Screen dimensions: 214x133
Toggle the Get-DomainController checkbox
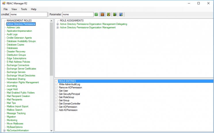[57, 104]
